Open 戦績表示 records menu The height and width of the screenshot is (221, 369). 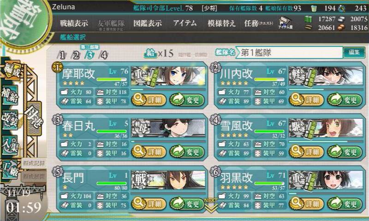(74, 23)
